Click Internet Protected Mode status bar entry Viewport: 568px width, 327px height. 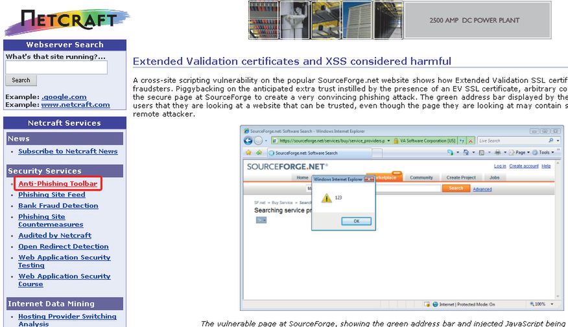pyautogui.click(x=467, y=304)
